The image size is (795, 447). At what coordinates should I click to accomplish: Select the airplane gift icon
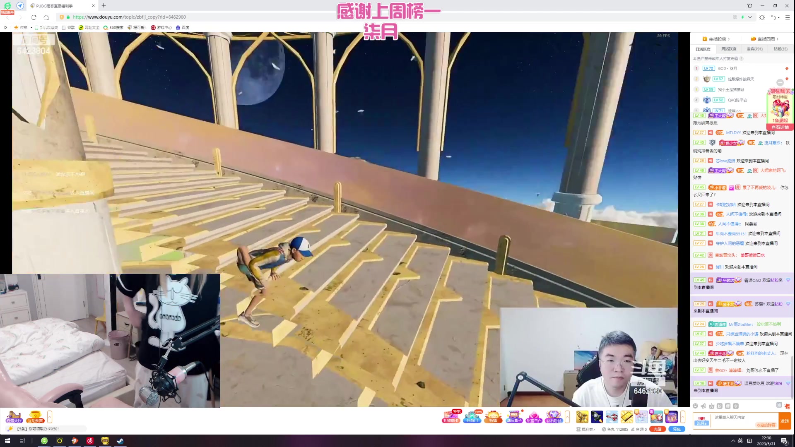tap(612, 417)
